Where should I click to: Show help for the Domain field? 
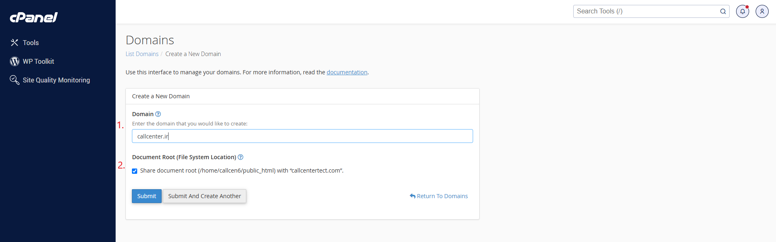[x=158, y=114]
